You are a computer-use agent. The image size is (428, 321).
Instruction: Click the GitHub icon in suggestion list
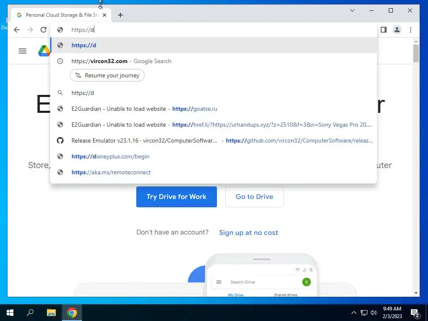click(60, 140)
